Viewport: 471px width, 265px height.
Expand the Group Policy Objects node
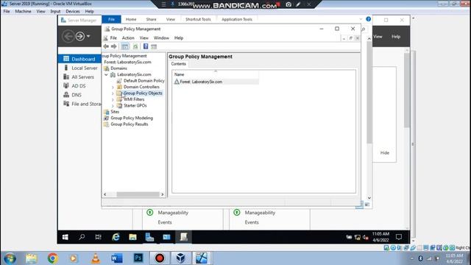(x=113, y=93)
